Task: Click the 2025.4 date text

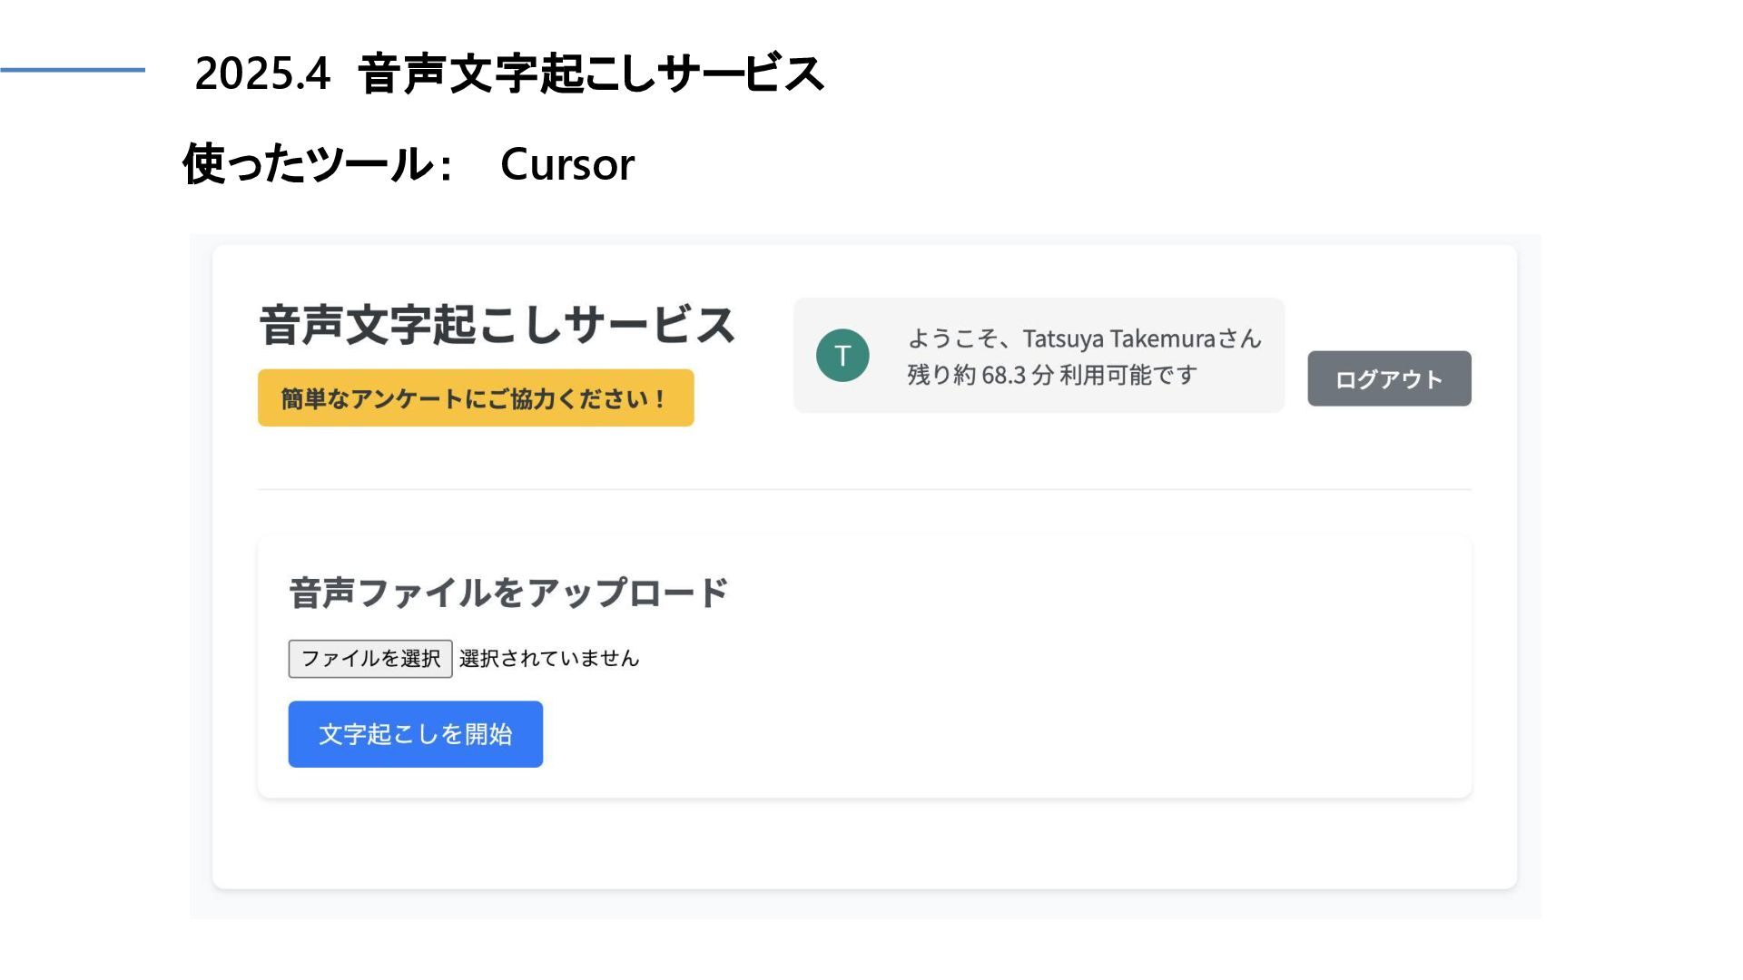Action: point(262,73)
